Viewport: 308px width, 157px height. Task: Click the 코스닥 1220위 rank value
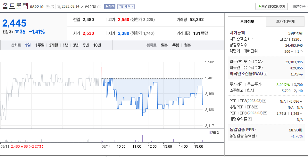pyautogui.click(x=291, y=39)
